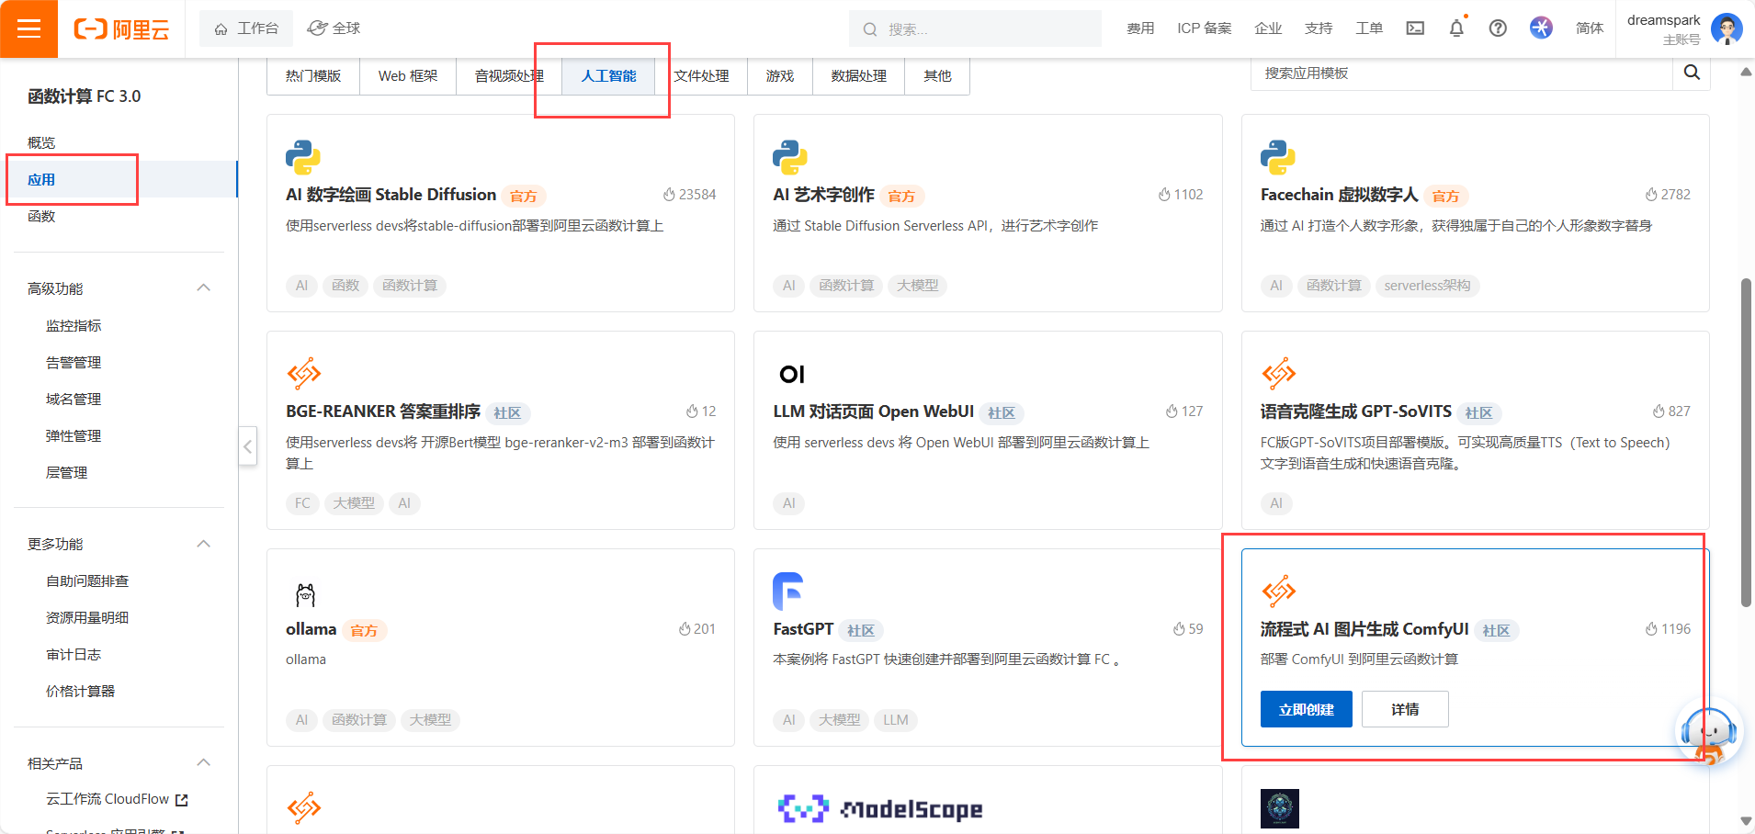Switch to the 游戏 tab
Screen dimensions: 1755x834
[x=780, y=76]
